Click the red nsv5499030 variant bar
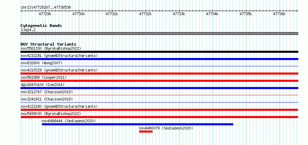Image resolution: width=308 pixels, height=145 pixels. tap(159, 117)
